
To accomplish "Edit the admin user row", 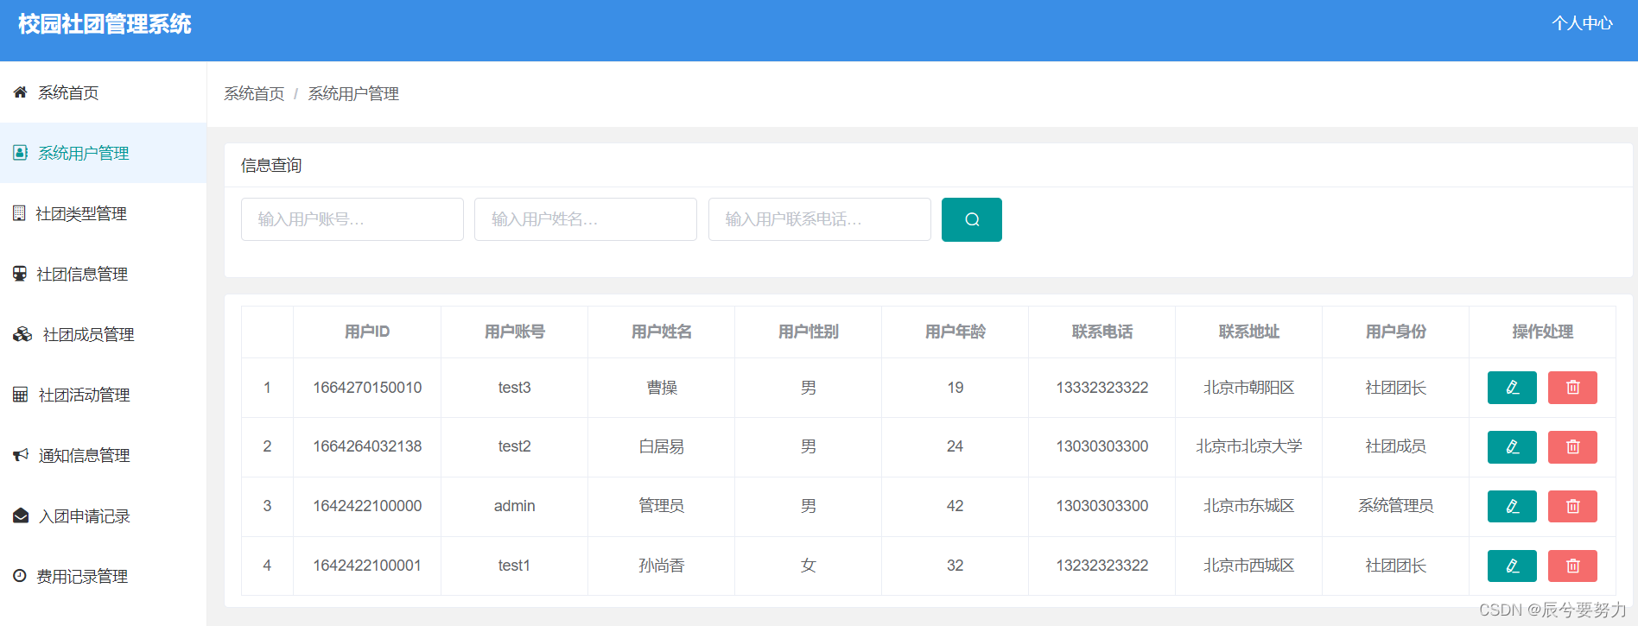I will (x=1512, y=506).
